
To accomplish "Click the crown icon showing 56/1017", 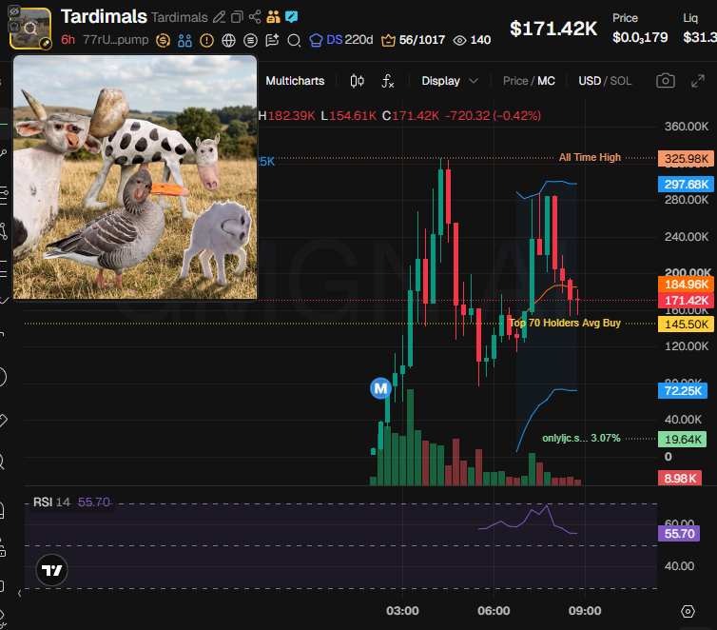I will coord(413,40).
